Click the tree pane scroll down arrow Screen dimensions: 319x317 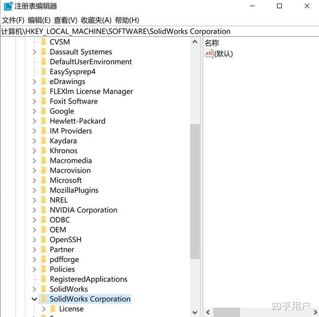point(195,312)
